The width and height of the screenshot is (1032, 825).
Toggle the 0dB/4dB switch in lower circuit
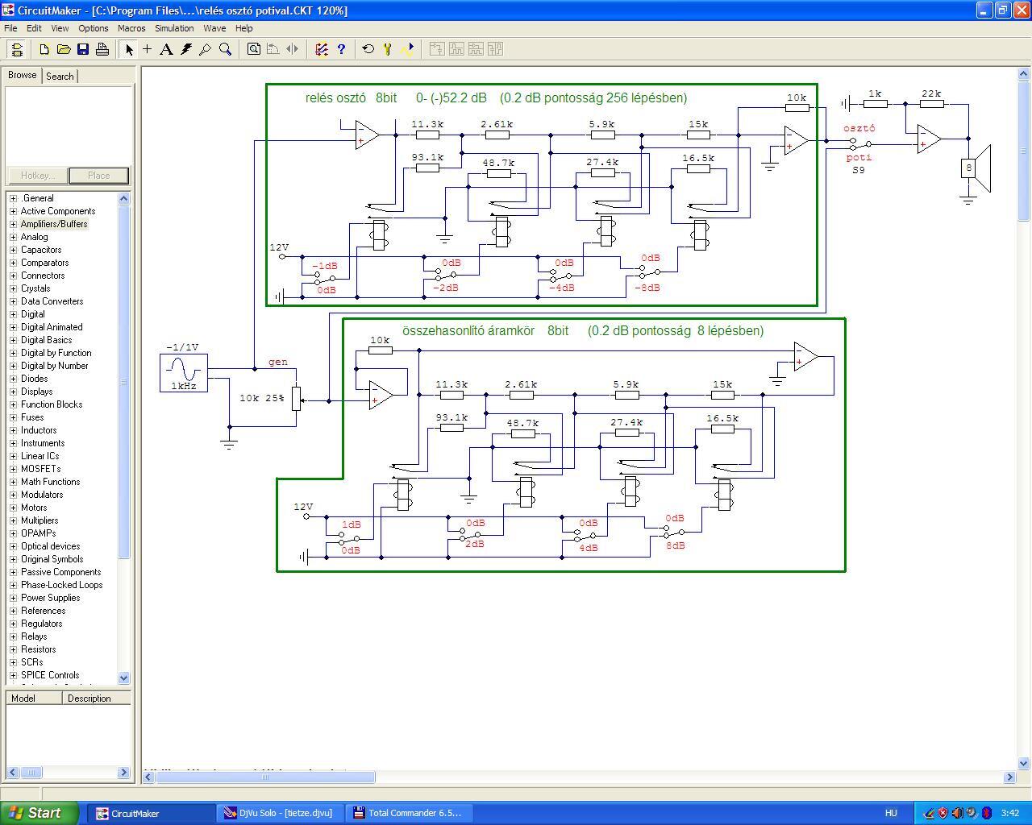point(585,534)
